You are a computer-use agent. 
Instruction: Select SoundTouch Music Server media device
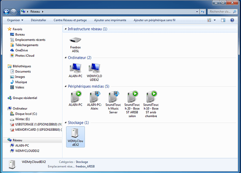pos(113,102)
